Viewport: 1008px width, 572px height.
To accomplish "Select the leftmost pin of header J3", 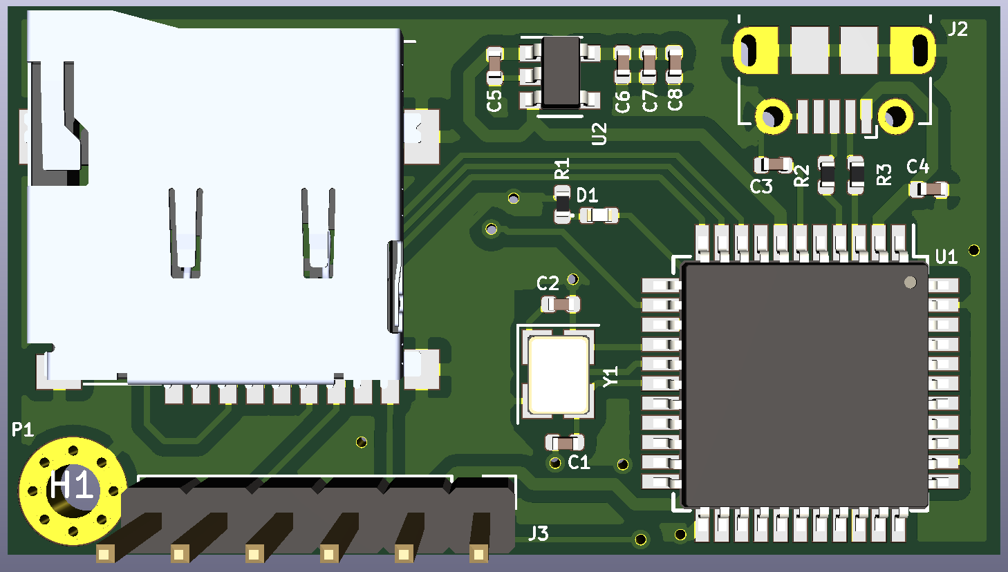I will click(106, 553).
